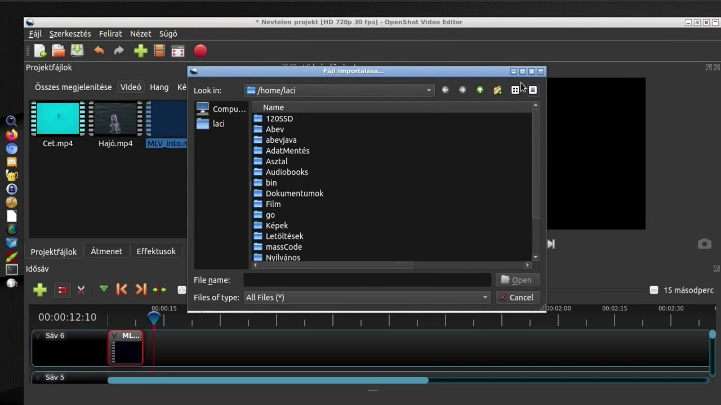The image size is (721, 405).
Task: Open the Szerkesztés menu
Action: [70, 34]
